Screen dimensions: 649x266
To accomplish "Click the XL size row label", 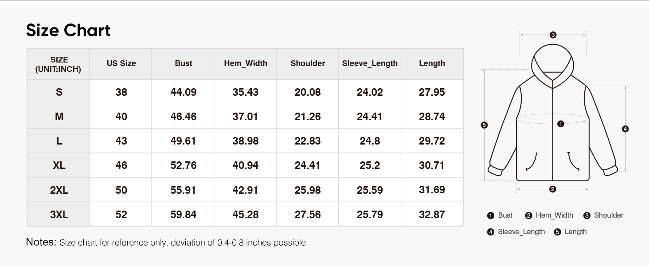I will pos(59,165).
